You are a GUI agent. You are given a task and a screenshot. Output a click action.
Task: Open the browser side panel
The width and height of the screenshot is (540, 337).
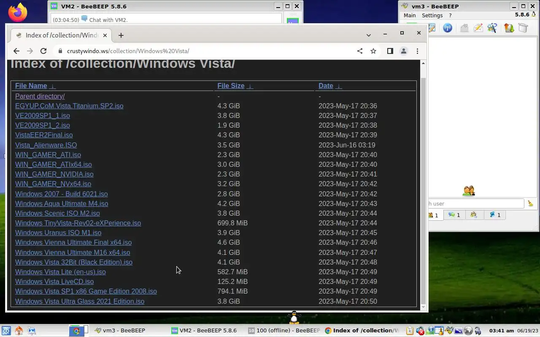point(390,51)
